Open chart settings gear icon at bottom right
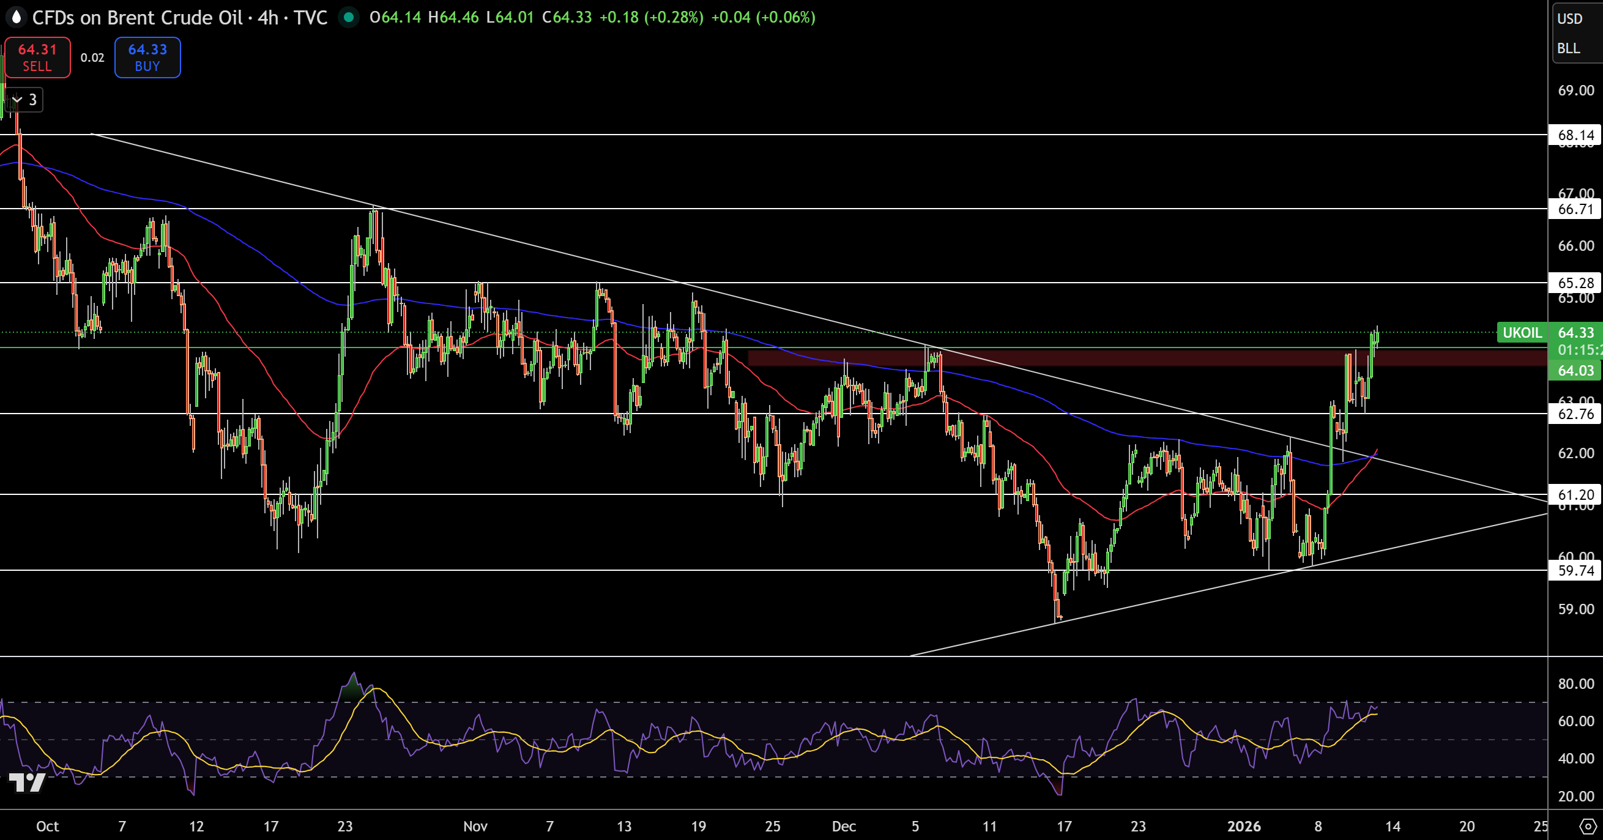1603x840 pixels. coord(1588,827)
